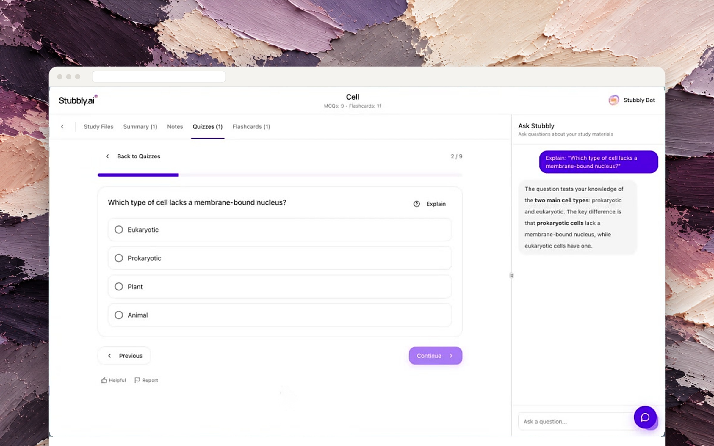Open the Notes tab
The image size is (714, 446).
pyautogui.click(x=175, y=127)
